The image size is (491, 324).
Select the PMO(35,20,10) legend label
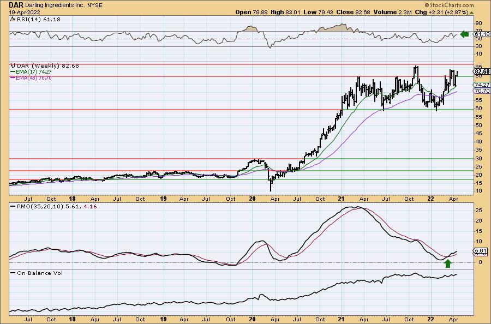[x=40, y=207]
